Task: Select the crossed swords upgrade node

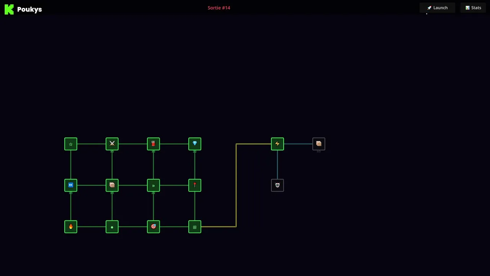Action: coord(112,144)
